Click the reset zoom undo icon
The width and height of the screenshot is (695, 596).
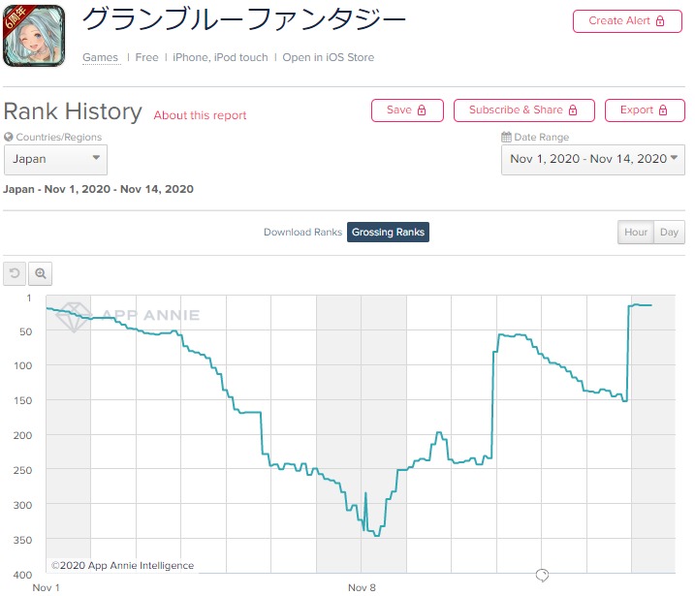click(x=15, y=274)
